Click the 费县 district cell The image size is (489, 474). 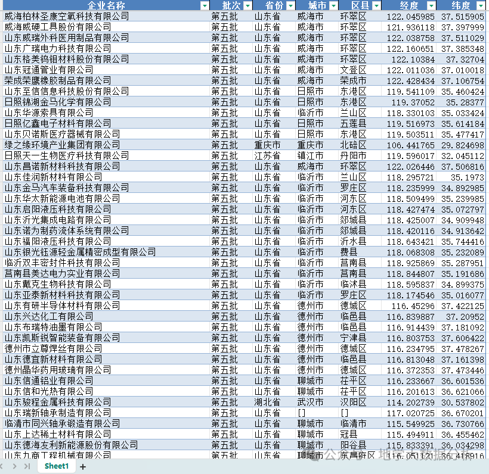360,252
